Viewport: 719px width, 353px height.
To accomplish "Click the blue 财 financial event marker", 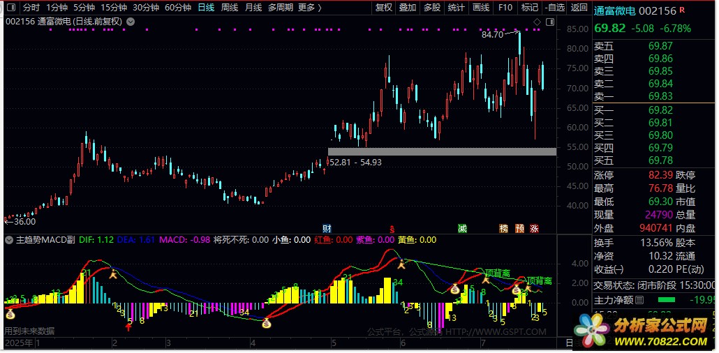I will tap(327, 228).
